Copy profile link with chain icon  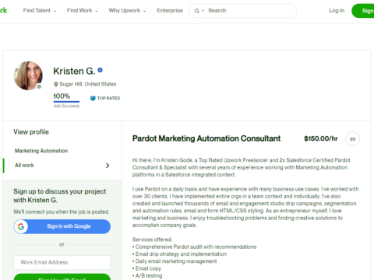point(352,139)
